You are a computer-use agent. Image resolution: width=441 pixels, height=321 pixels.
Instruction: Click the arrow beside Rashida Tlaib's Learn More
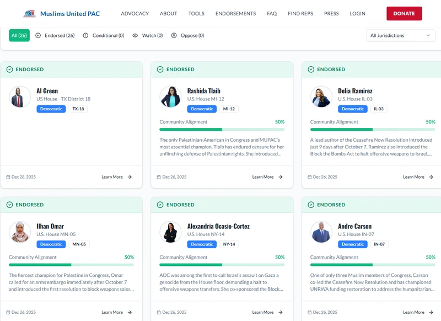[x=281, y=177]
